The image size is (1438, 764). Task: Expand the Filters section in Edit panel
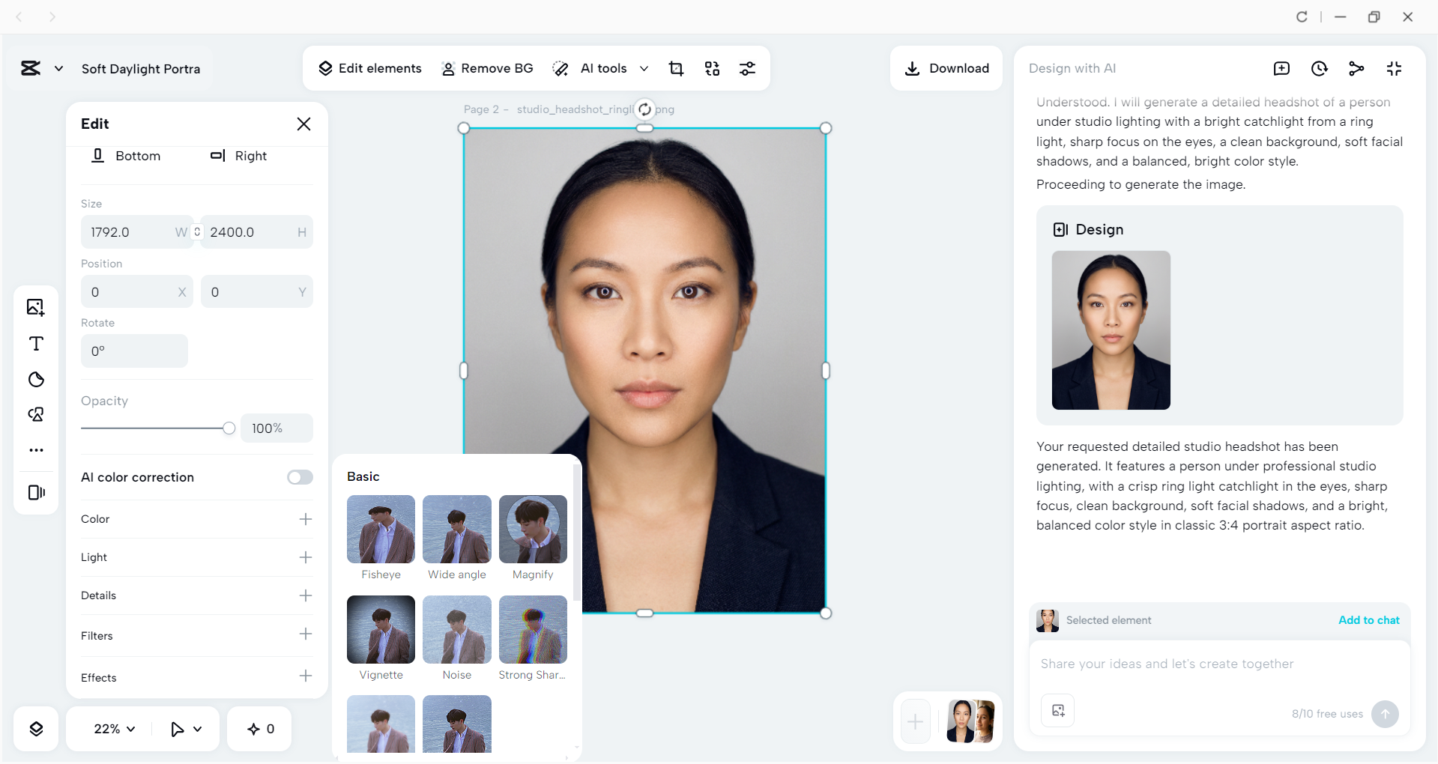tap(305, 634)
